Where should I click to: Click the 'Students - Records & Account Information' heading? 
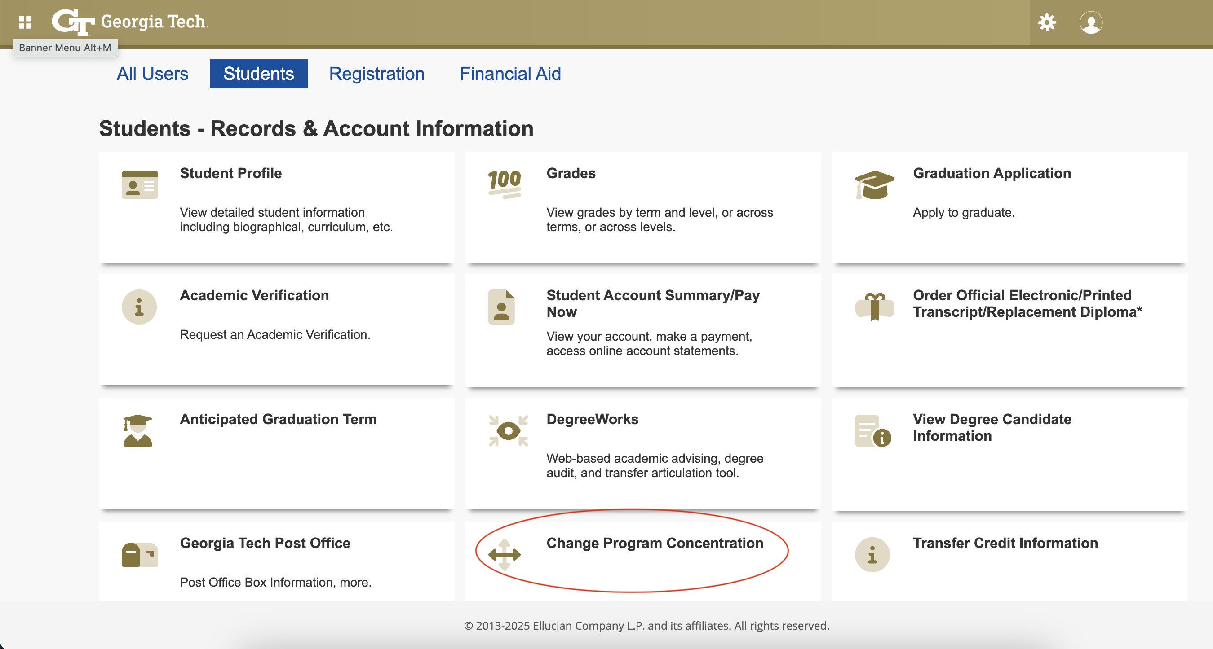click(x=316, y=128)
